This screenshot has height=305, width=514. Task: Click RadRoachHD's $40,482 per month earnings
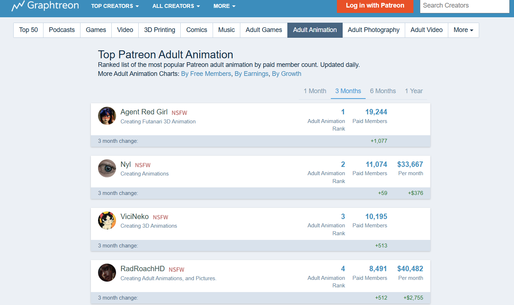coord(410,269)
